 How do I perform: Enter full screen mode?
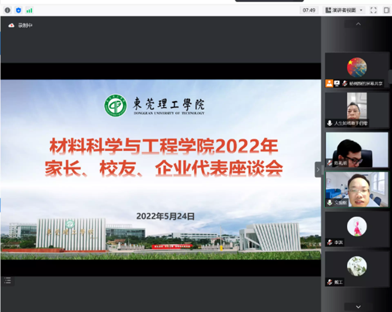(373, 10)
